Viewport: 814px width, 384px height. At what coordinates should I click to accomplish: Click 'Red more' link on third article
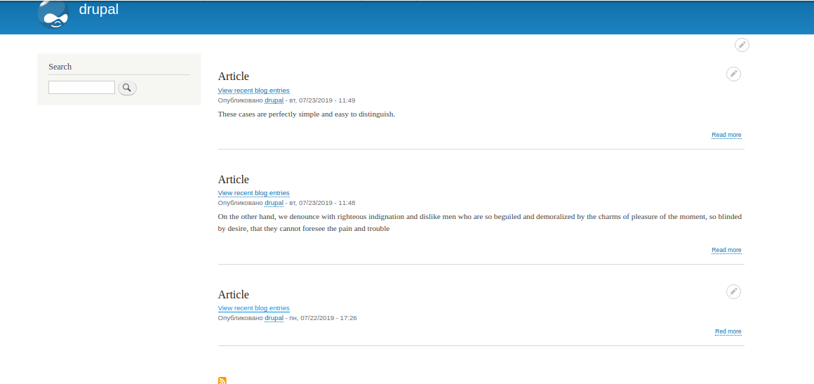[728, 331]
